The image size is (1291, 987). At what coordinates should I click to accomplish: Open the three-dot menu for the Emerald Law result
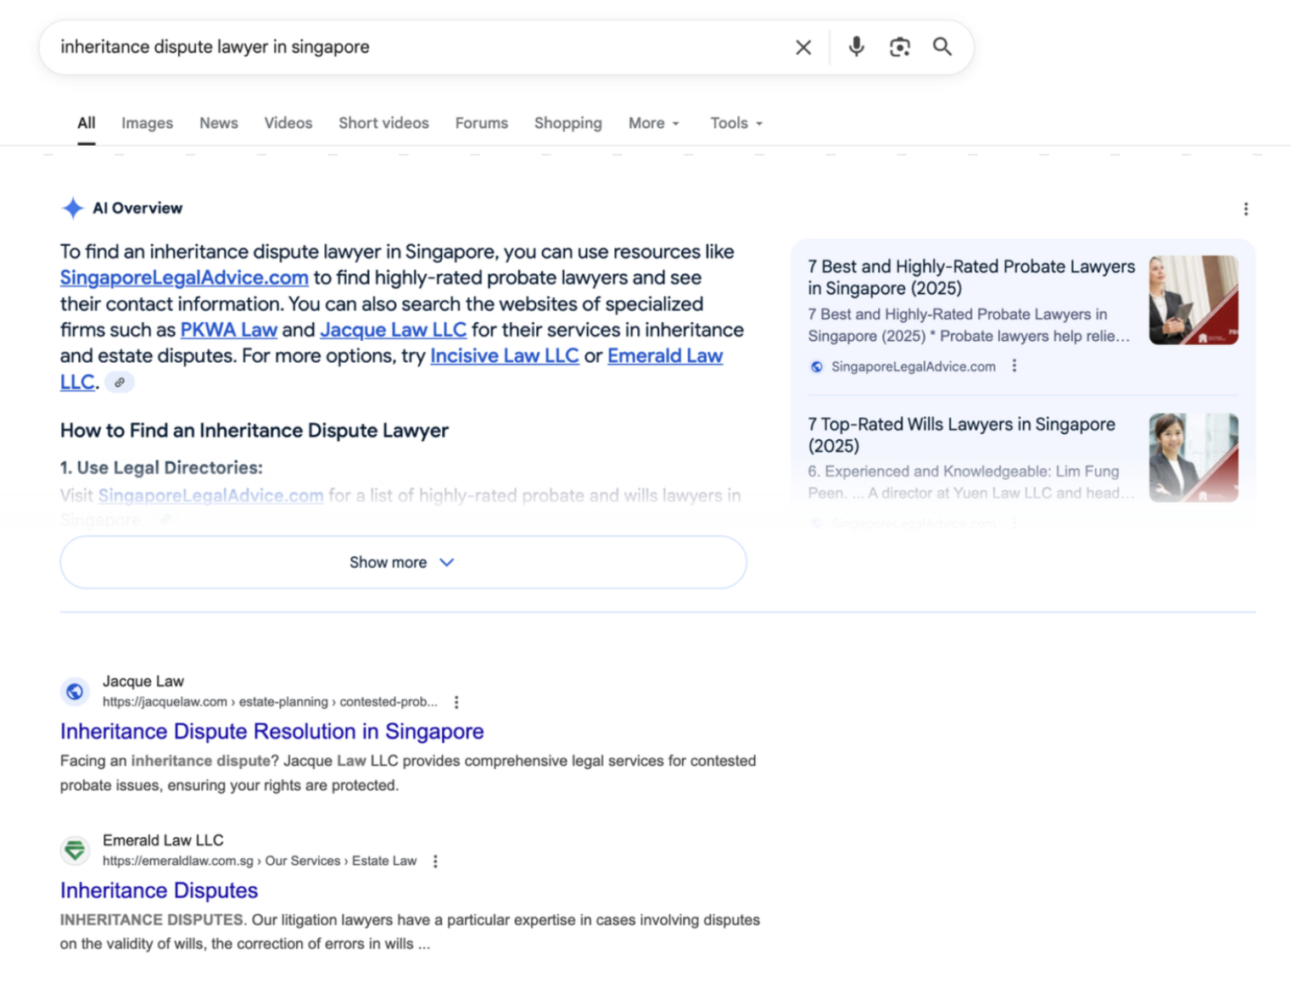click(435, 861)
